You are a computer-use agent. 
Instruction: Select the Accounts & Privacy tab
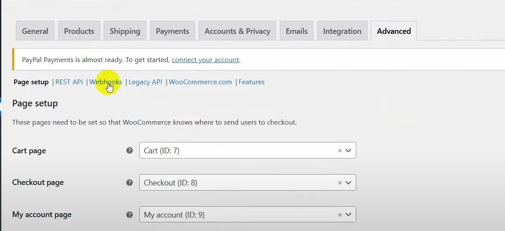[x=237, y=31]
